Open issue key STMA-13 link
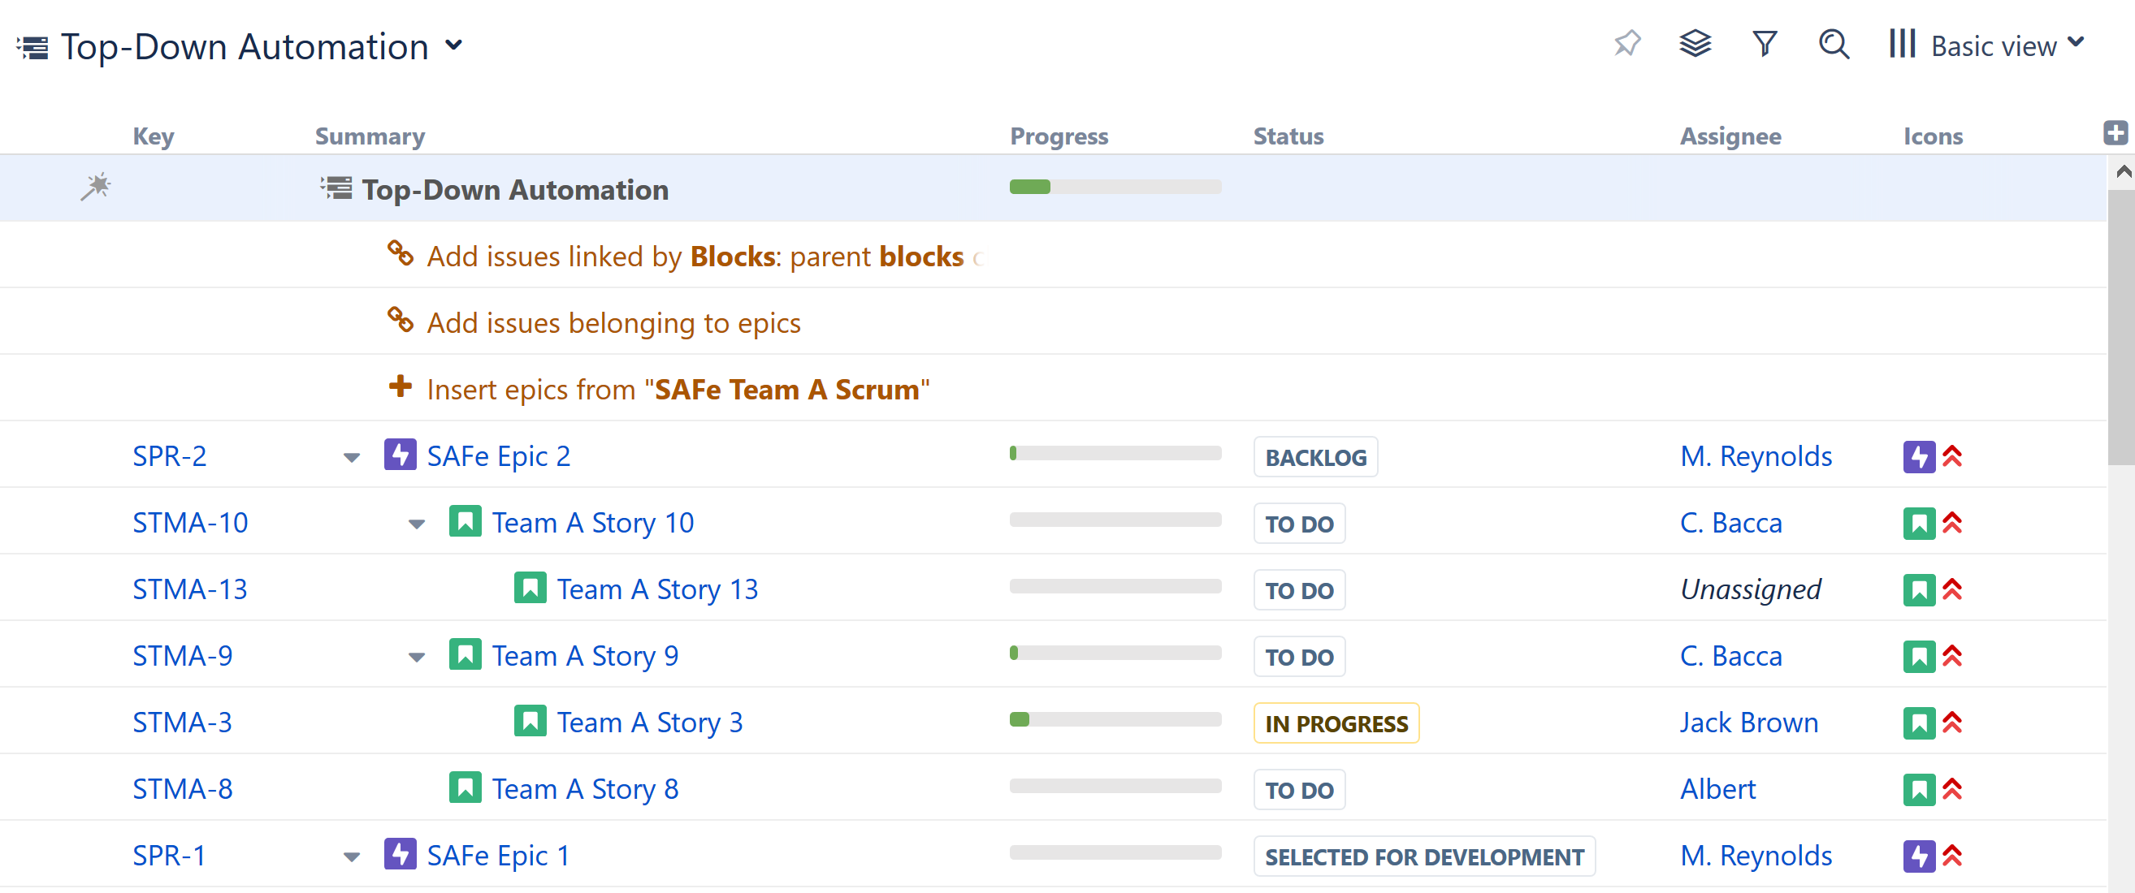The width and height of the screenshot is (2135, 893). coord(190,589)
